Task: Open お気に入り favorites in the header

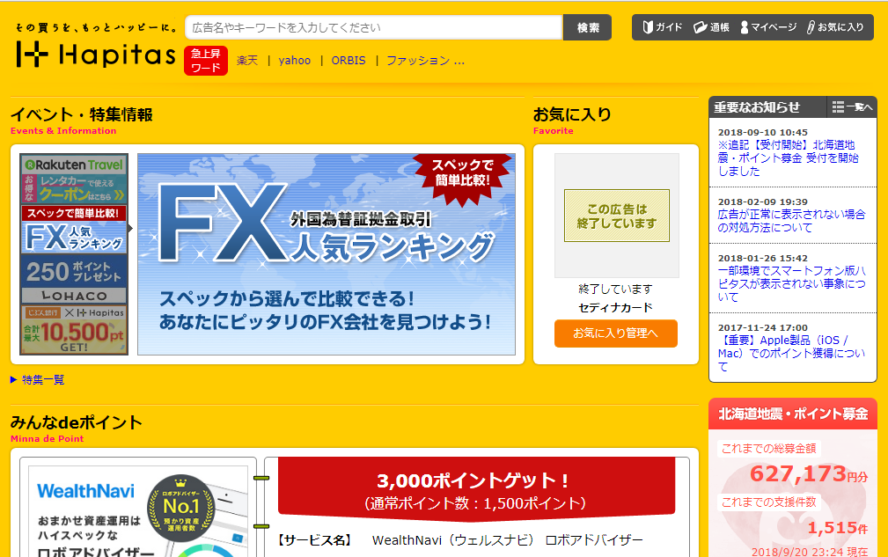Action: click(x=836, y=27)
